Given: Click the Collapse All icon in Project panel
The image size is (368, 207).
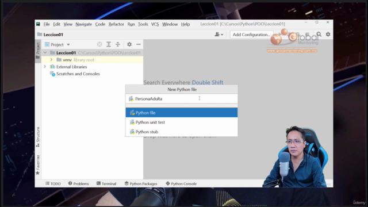Looking at the screenshot, I should pos(117,44).
